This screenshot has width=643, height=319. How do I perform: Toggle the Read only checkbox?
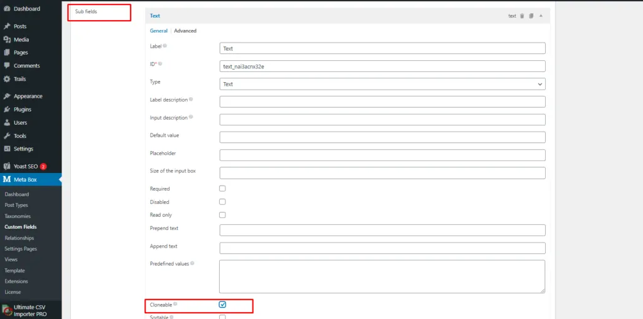point(222,215)
